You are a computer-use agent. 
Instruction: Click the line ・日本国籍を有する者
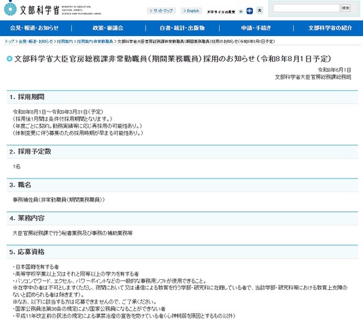pos(36,267)
